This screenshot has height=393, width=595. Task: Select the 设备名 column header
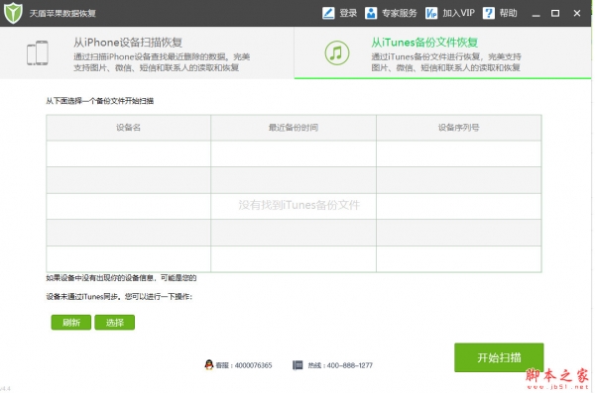coord(128,128)
